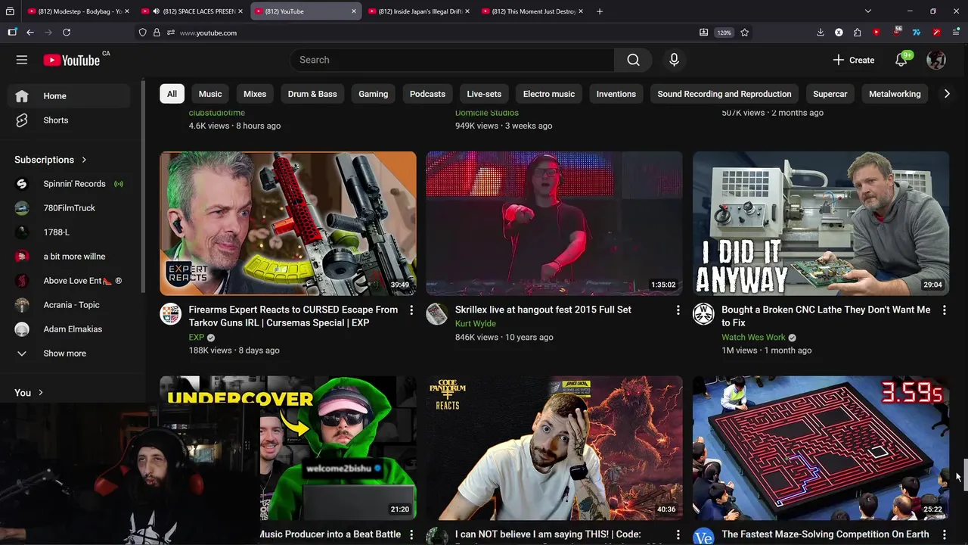Image resolution: width=968 pixels, height=545 pixels.
Task: Click the tracking protection shield icon
Action: [142, 33]
